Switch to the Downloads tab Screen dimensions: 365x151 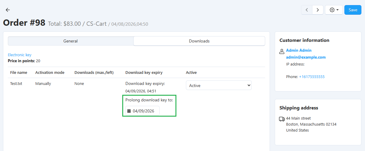(x=199, y=41)
